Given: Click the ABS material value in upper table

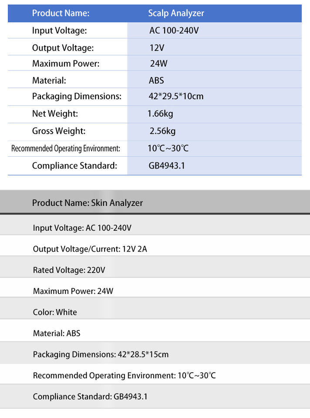Looking at the screenshot, I should 156,81.
